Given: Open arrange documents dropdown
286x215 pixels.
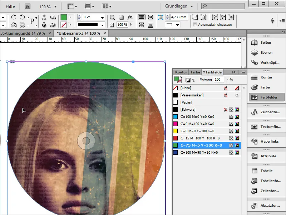Looking at the screenshot, I should tap(107, 6).
